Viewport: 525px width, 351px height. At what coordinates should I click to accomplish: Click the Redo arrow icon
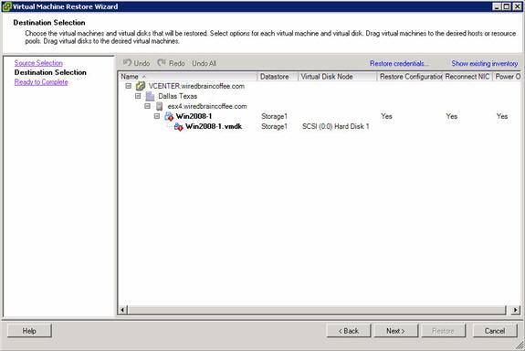tap(162, 63)
